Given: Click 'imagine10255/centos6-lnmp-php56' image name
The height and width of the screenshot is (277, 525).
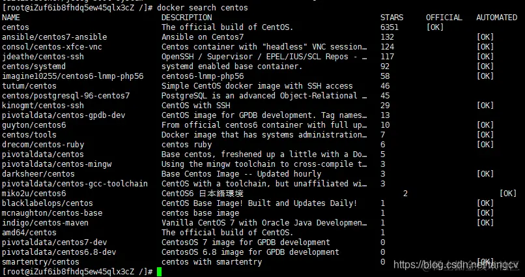Looking at the screenshot, I should 73,76.
